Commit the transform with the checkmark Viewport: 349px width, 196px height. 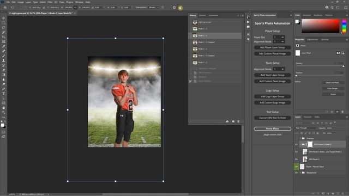pos(180,8)
